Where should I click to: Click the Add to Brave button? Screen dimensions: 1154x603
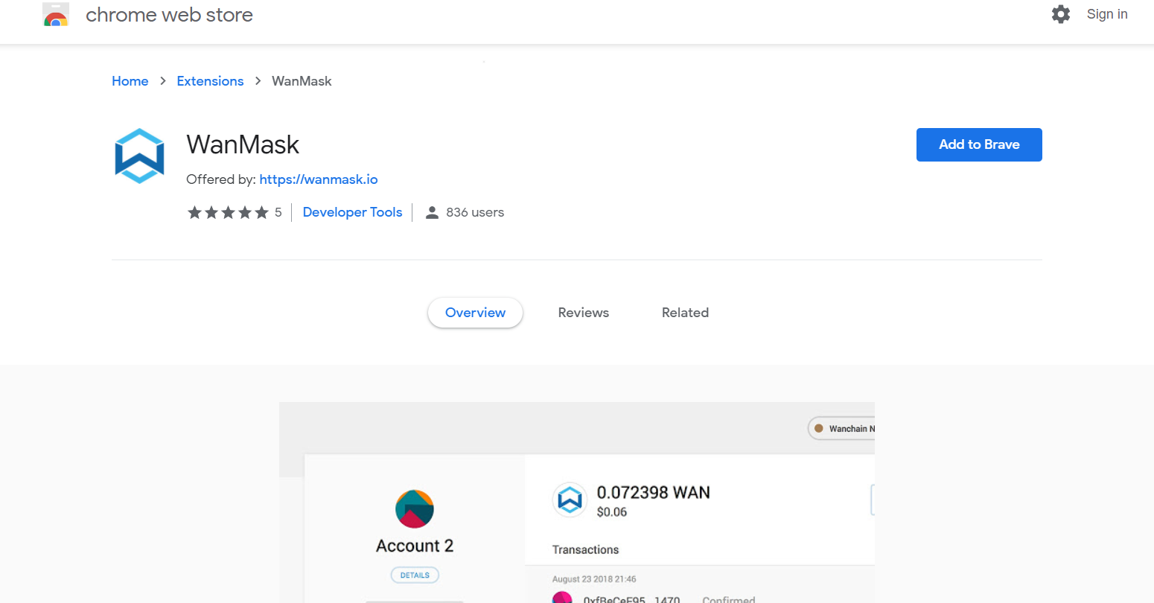(979, 144)
